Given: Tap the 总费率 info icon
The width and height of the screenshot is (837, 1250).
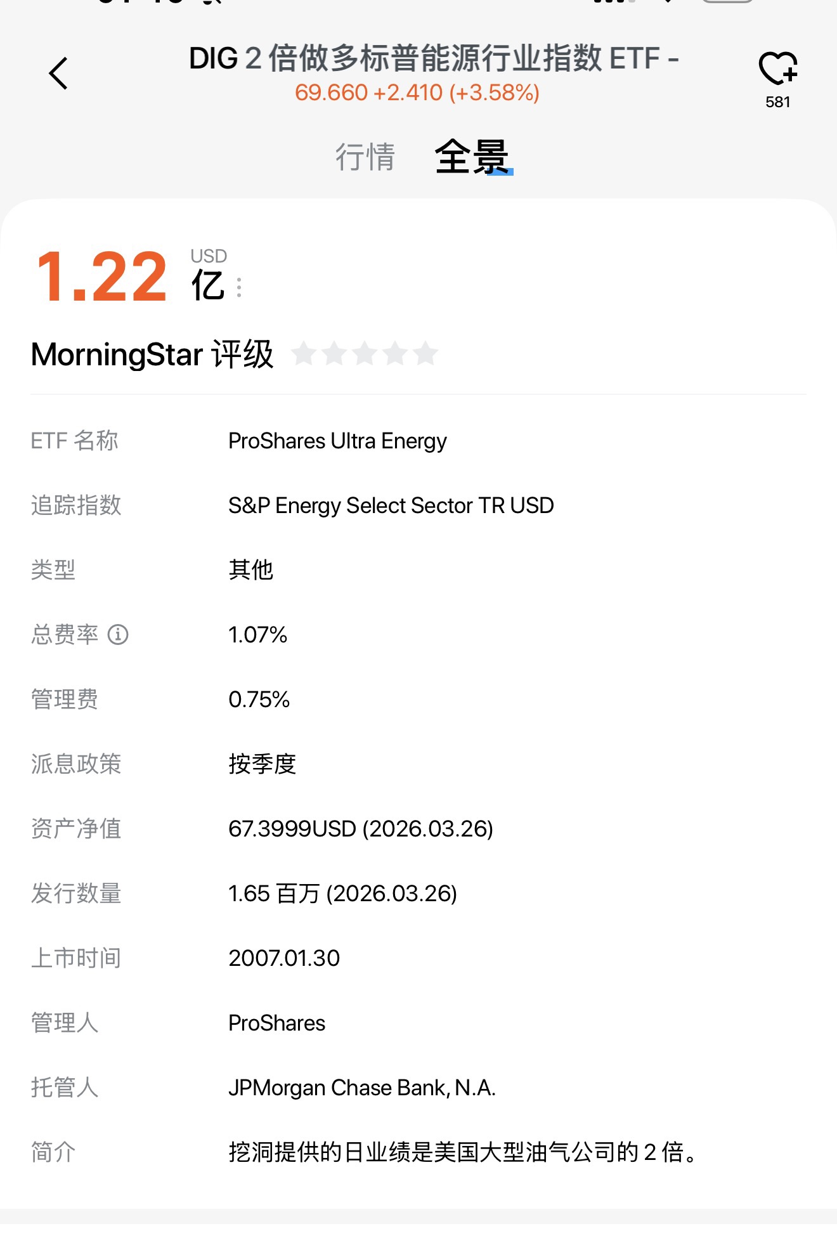Looking at the screenshot, I should (118, 635).
